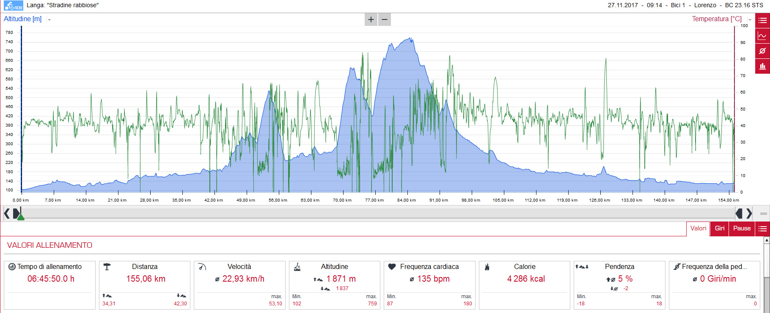Click the right range handle on the bar
The image size is (770, 313).
pos(739,213)
